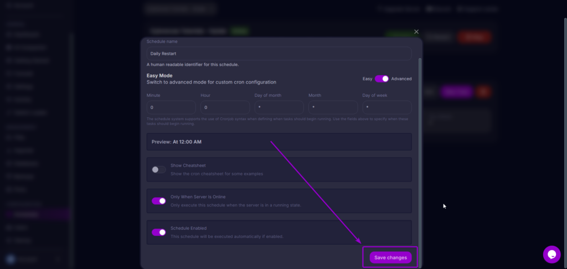Viewport: 567px width, 269px height.
Task: Turn off the Schedule Enabled switch
Action: pos(159,232)
